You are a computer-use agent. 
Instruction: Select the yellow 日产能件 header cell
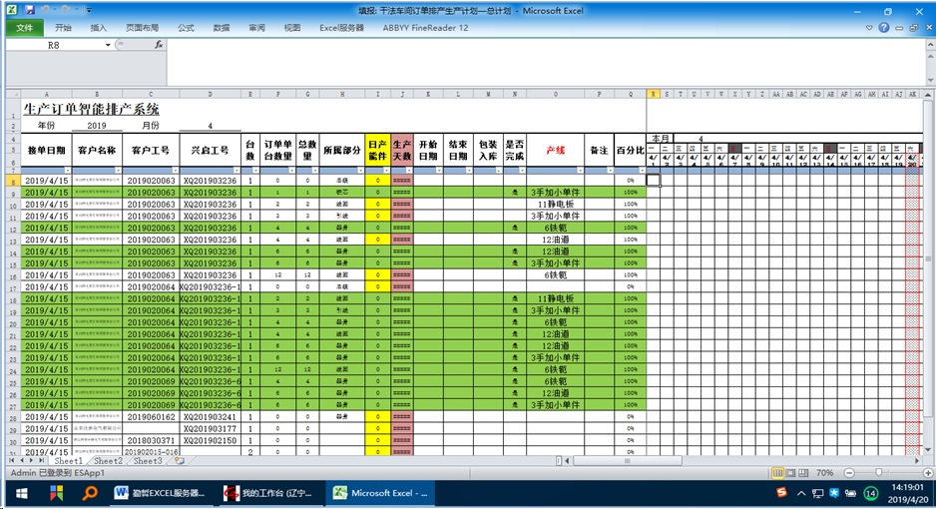click(x=377, y=150)
